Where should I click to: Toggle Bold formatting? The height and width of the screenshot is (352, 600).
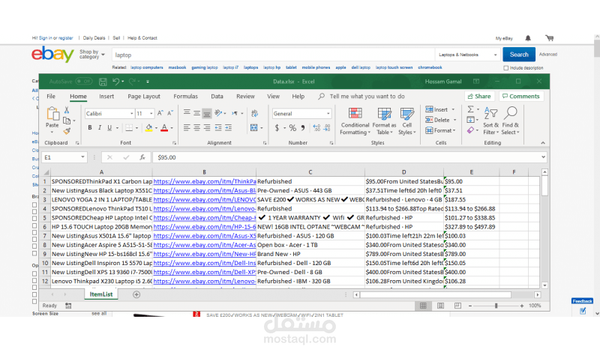[90, 127]
